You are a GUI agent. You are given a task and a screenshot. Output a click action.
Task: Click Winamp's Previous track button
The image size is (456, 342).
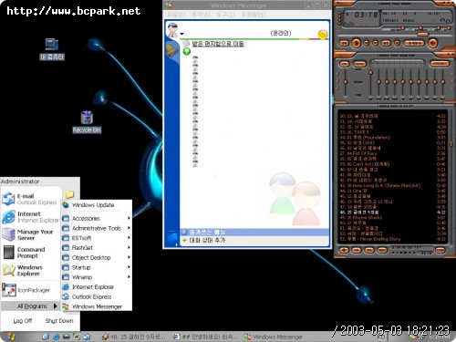click(x=344, y=43)
